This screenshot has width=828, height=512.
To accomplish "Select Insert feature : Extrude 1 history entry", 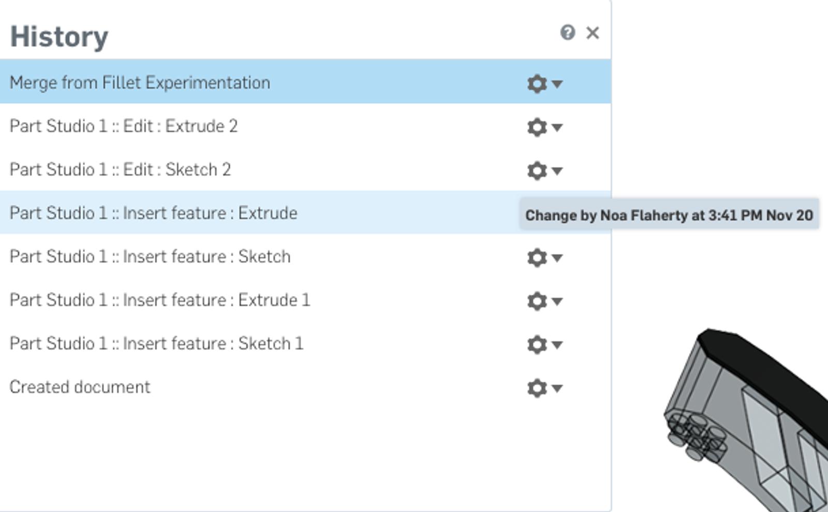I will 159,300.
